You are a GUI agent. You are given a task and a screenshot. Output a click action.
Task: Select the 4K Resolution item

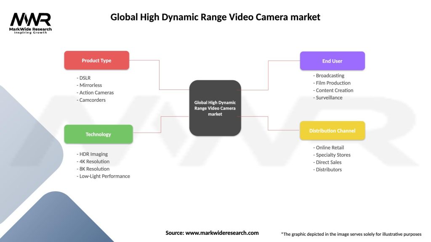tap(94, 161)
